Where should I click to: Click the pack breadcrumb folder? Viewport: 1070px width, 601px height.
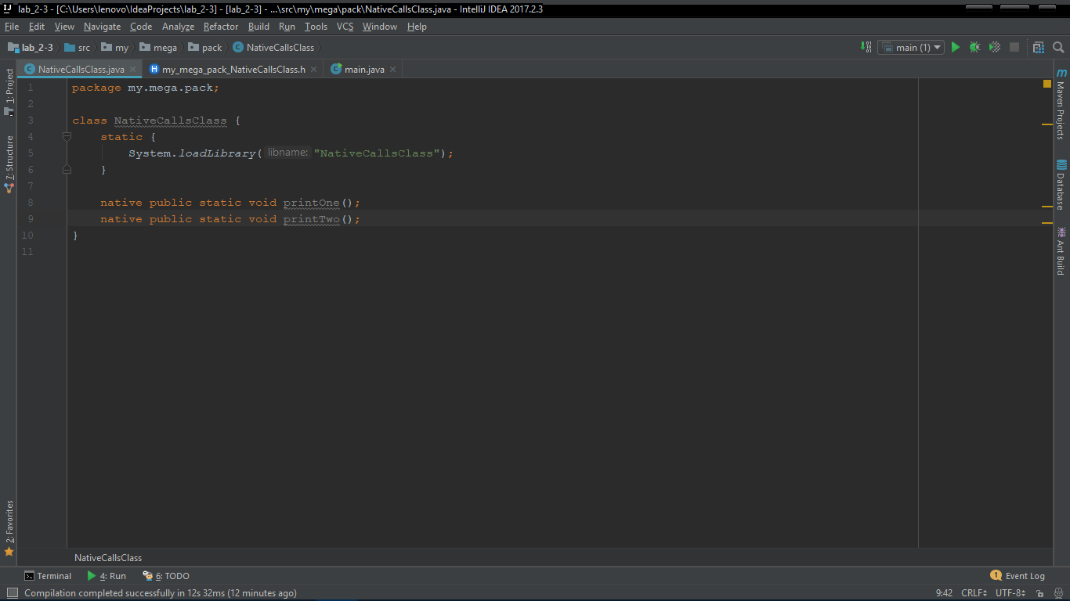(205, 47)
